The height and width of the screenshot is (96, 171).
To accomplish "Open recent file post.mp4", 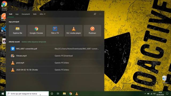I will coord(55,63).
